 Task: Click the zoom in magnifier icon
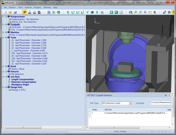tap(135, 12)
